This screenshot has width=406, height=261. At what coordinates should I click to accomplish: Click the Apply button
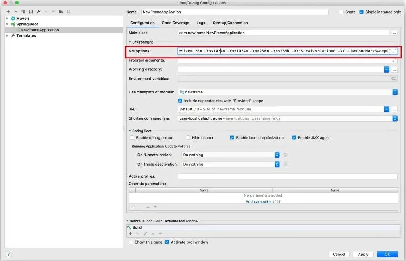[x=363, y=254]
